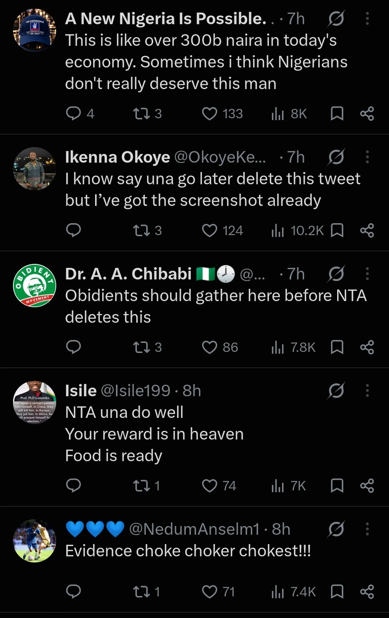View analytics on NedumAnselm1's tweet

coord(278,592)
